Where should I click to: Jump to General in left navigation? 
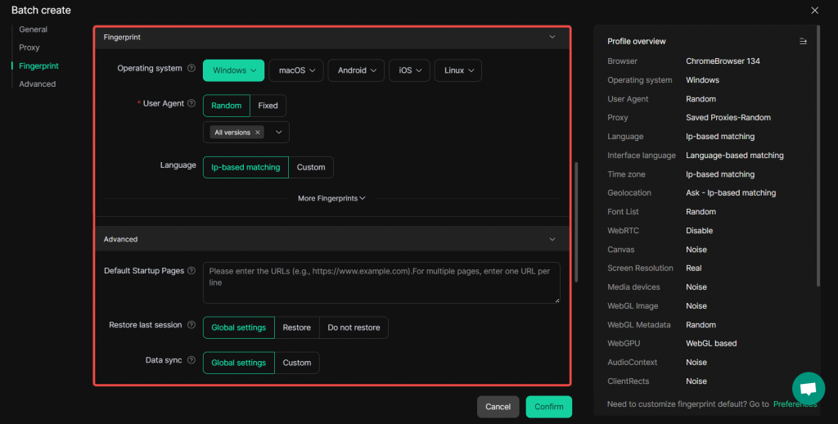33,29
